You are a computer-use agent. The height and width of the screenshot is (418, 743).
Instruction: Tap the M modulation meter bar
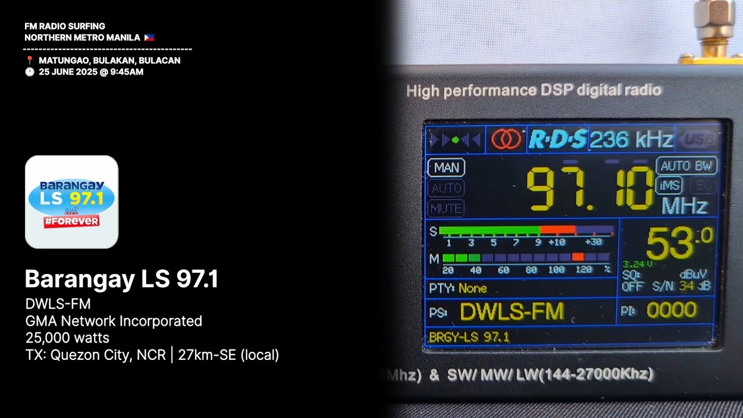526,257
